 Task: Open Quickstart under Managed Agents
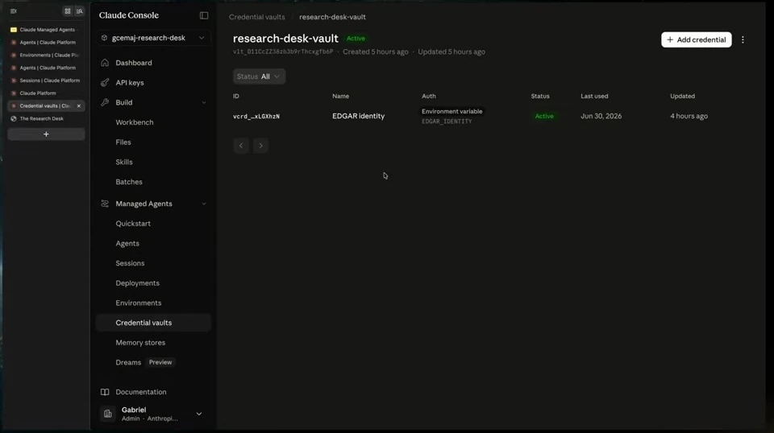coord(133,224)
